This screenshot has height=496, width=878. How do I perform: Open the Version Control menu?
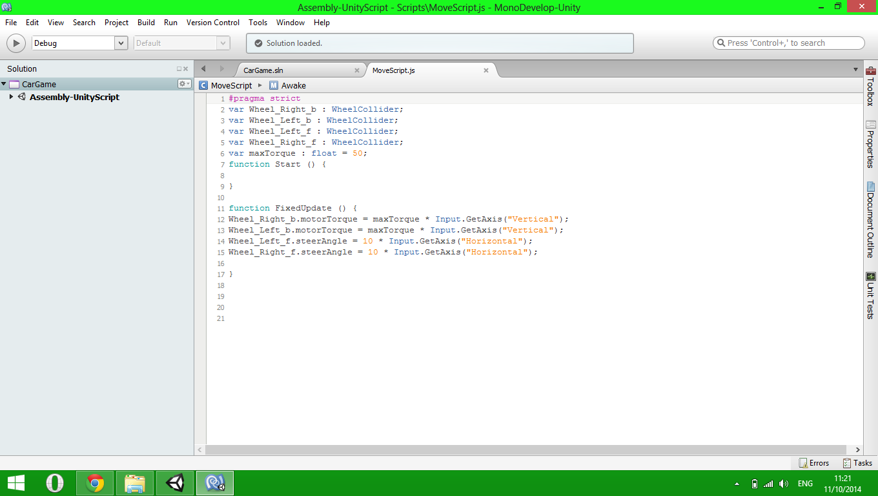pyautogui.click(x=213, y=22)
